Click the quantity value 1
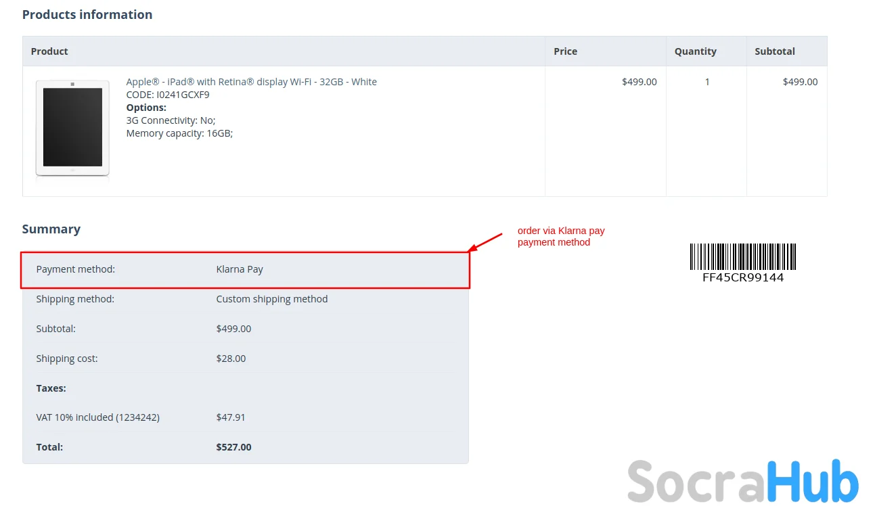This screenshot has width=875, height=506. pos(707,82)
